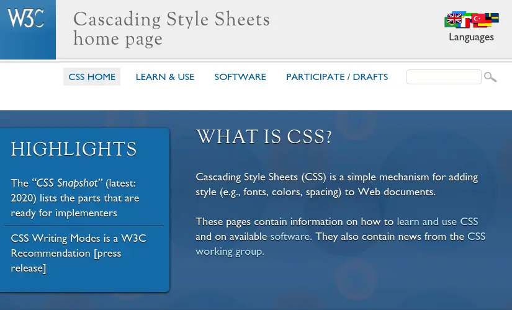Viewport: 512px width, 310px height.
Task: Click the "WHAT IS CSS?" heading
Action: coord(264,136)
